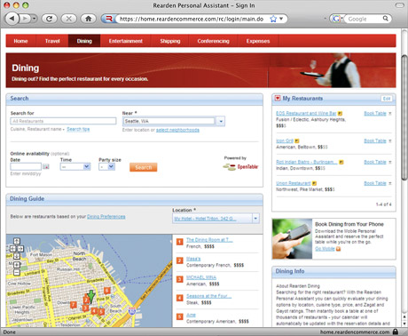The width and height of the screenshot is (408, 336).
Task: Select the Dining tab
Action: 84,41
